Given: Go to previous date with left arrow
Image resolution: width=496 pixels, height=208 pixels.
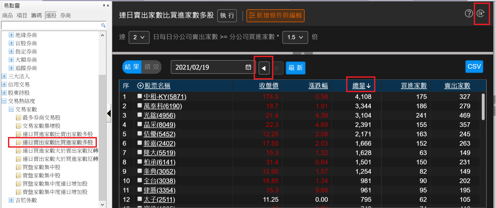Looking at the screenshot, I should click(x=264, y=68).
